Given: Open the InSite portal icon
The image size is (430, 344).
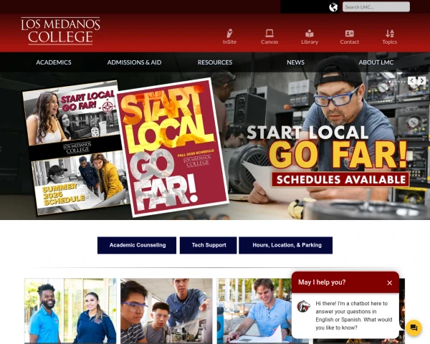Looking at the screenshot, I should (x=229, y=37).
